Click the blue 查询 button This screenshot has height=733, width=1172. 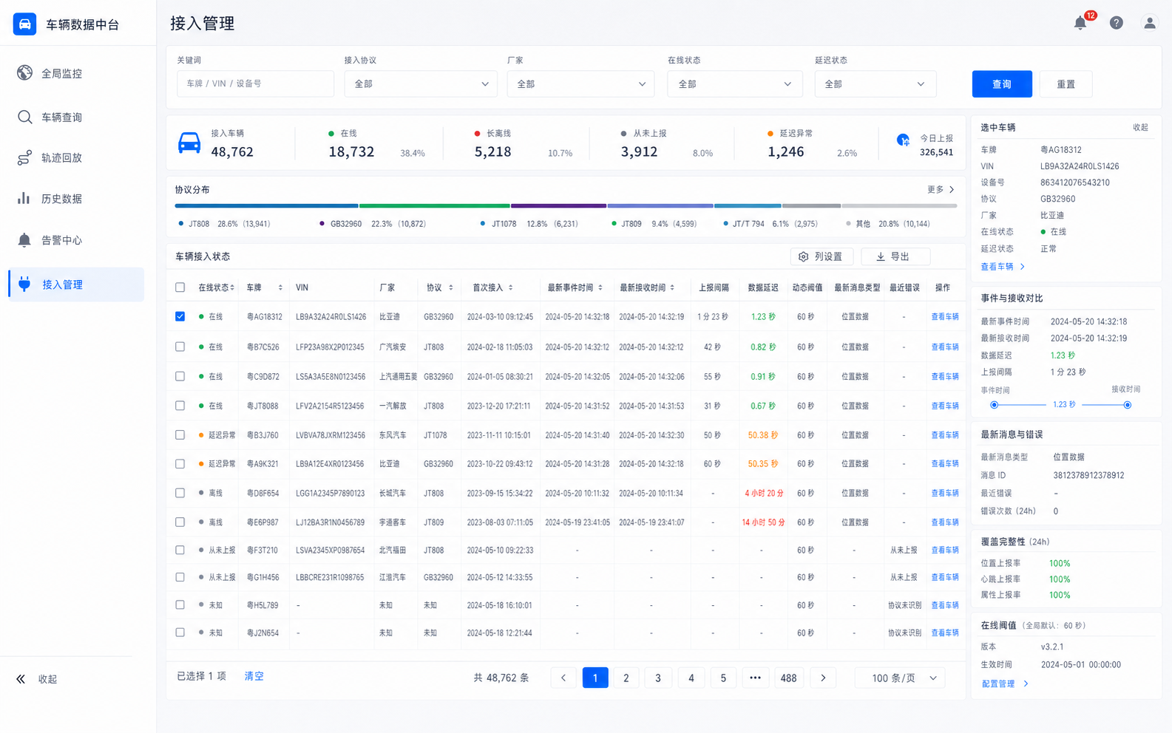pyautogui.click(x=1002, y=83)
